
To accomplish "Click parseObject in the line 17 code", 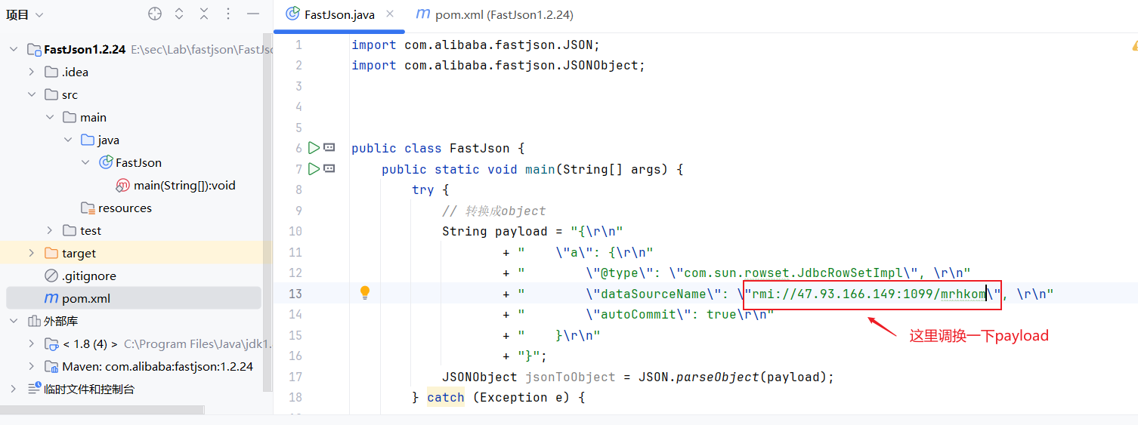I will (x=718, y=377).
